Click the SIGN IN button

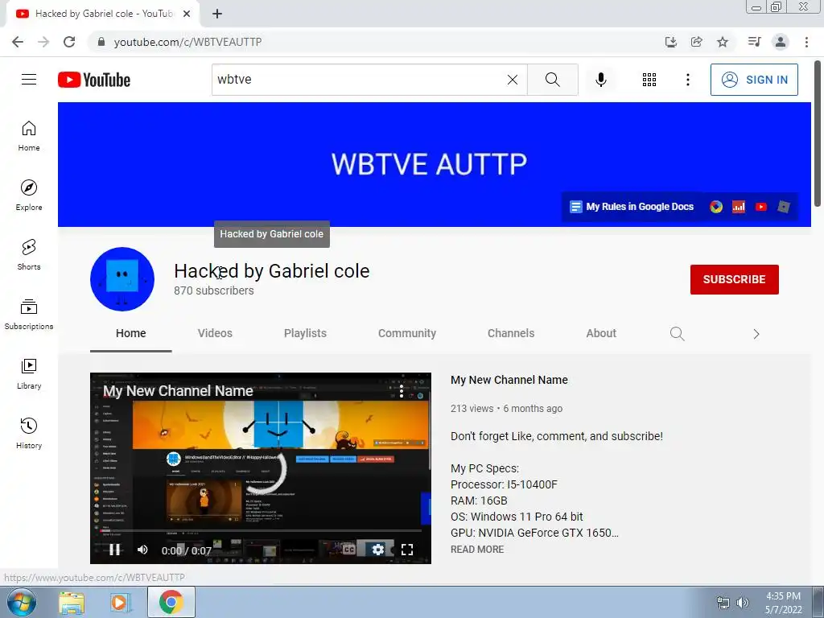point(754,80)
